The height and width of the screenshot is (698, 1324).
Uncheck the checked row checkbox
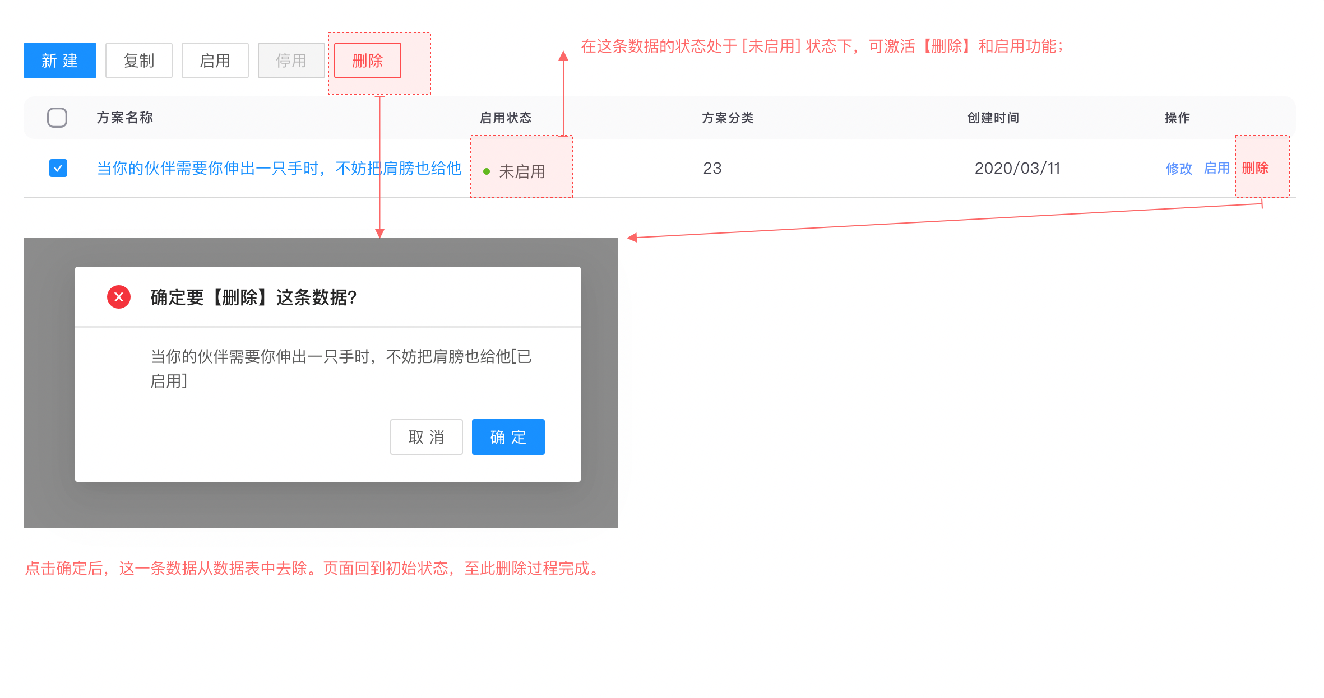coord(58,168)
